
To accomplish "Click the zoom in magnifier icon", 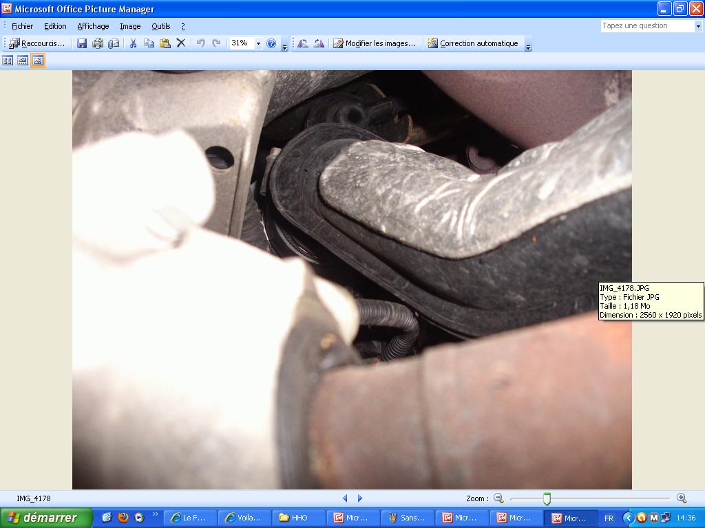I will point(682,498).
